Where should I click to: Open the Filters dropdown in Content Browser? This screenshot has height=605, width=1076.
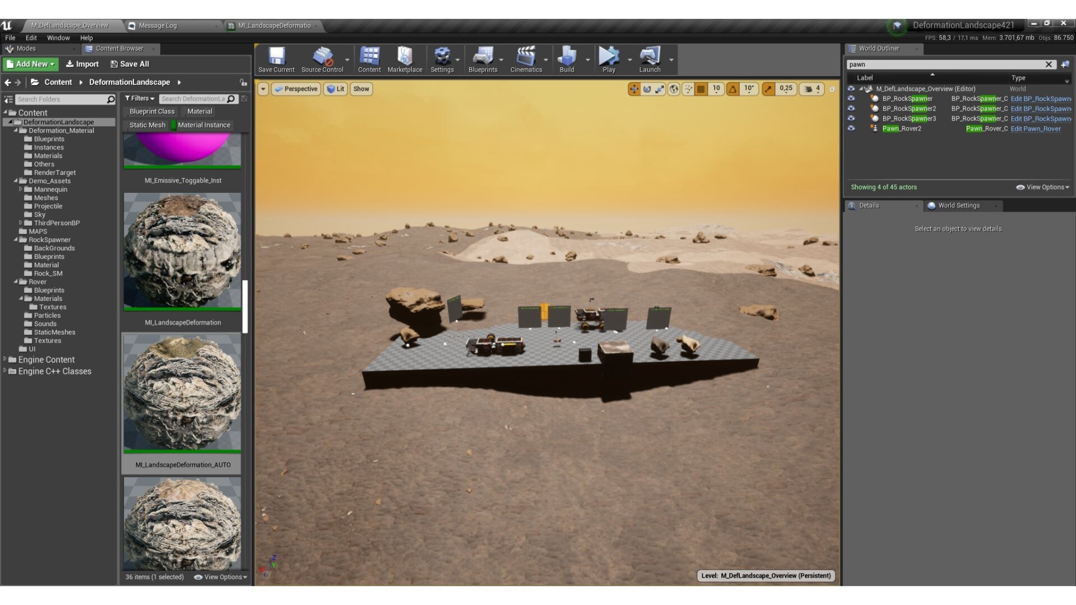(140, 99)
